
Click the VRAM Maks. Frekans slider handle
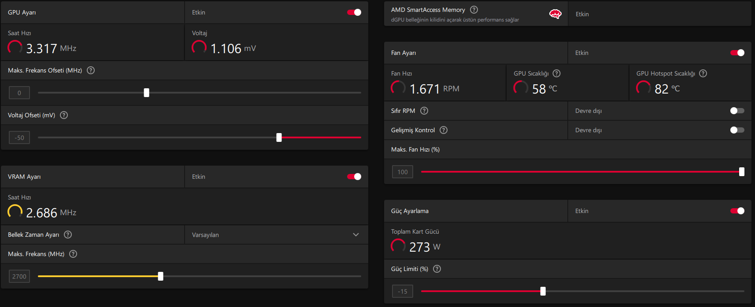point(161,276)
